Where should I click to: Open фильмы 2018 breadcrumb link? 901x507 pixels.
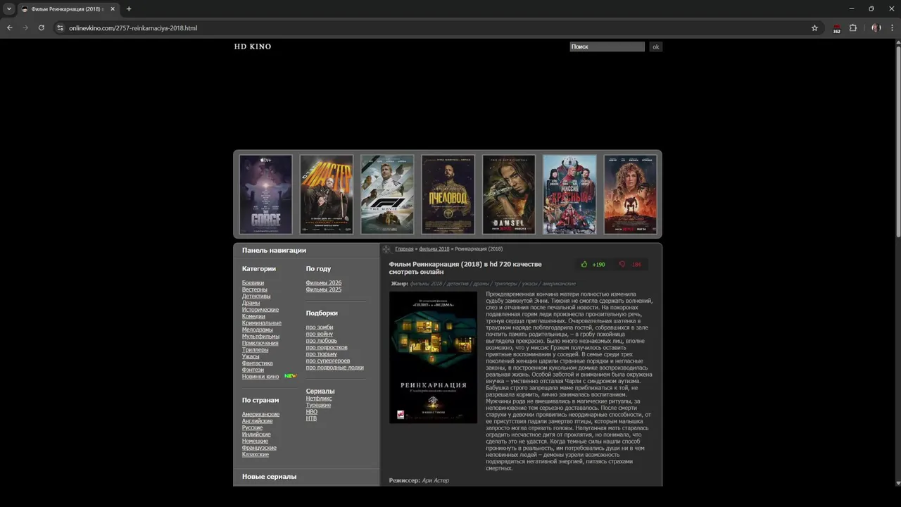point(434,249)
